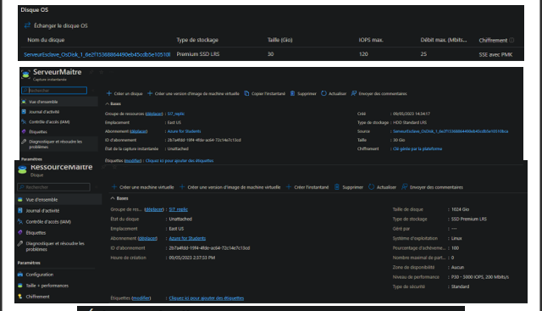Screen dimensions: 542x311
Task: Click the 1024 Gio disk size value
Action: point(460,209)
